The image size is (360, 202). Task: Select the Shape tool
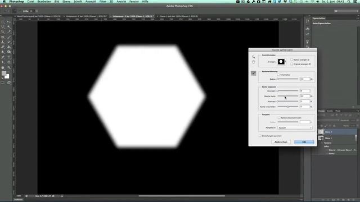9,62
